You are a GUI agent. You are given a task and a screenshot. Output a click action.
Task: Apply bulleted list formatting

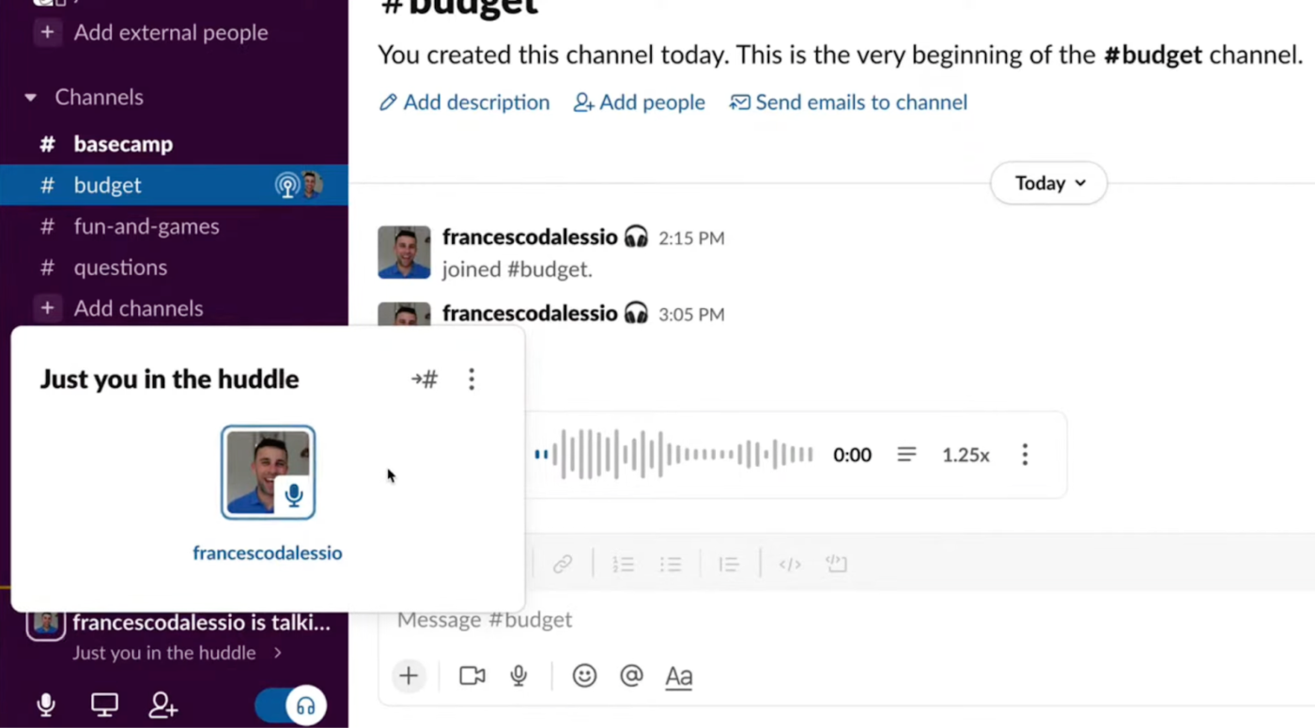pos(671,564)
